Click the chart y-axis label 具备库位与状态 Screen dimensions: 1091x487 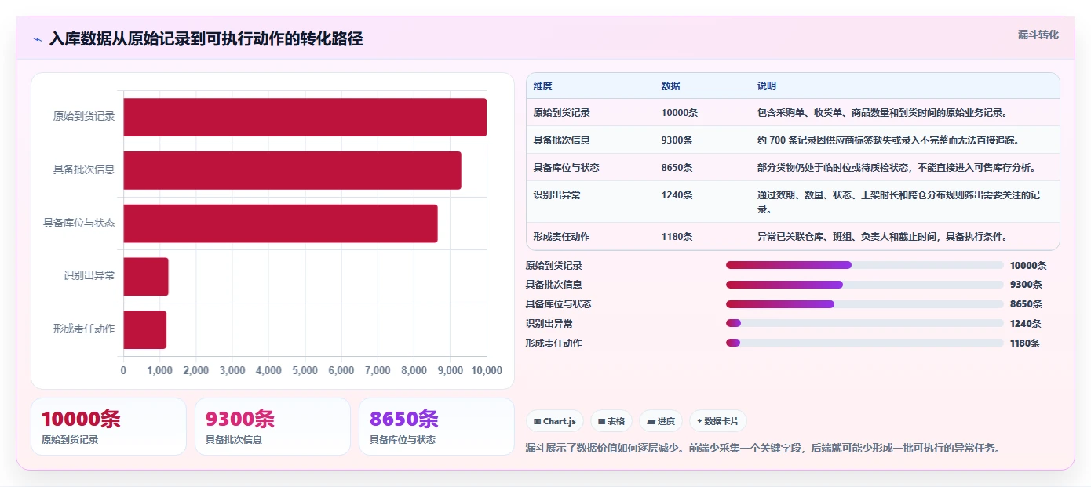[x=79, y=224]
